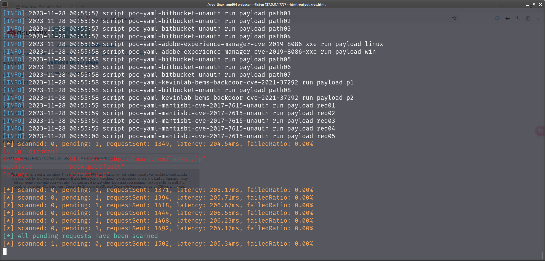The width and height of the screenshot is (545, 261).
Task: Click the target URL 'http://testphp.vulnweb.com/index.zip'
Action: point(136,159)
